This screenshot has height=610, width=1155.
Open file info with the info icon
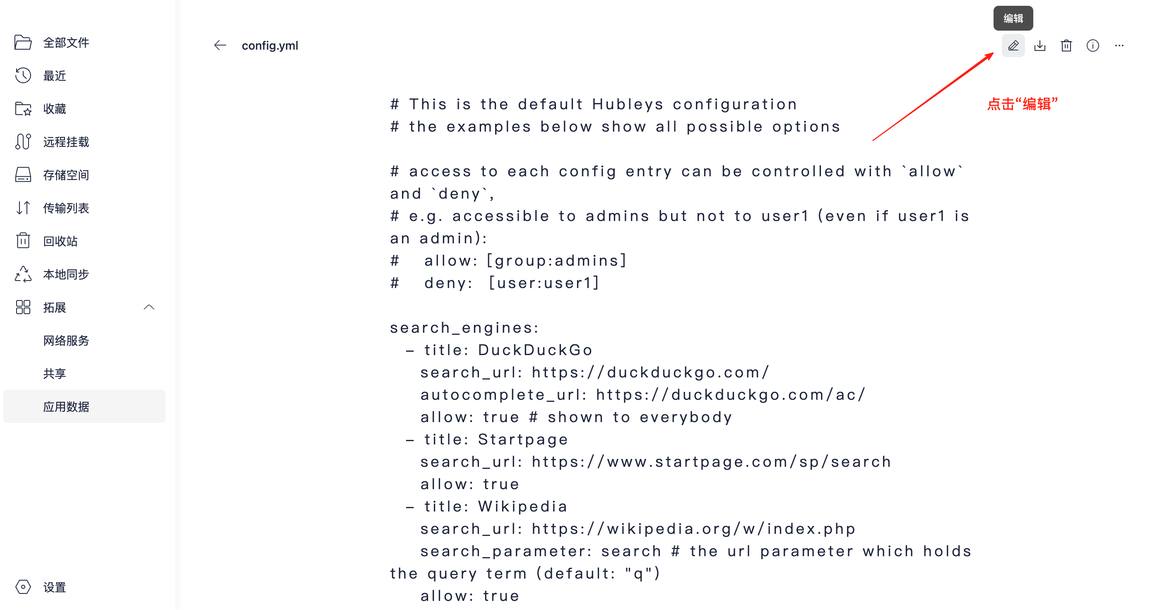point(1092,45)
